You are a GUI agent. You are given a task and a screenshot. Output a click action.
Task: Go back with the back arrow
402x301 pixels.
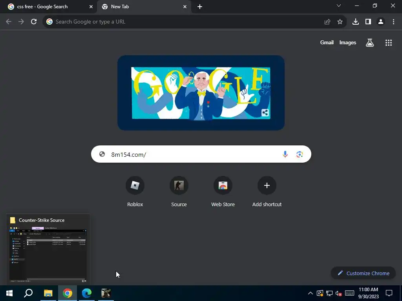pyautogui.click(x=9, y=22)
